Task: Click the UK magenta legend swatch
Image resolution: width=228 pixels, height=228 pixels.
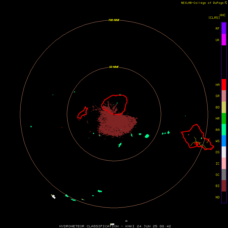Action: coord(224,40)
